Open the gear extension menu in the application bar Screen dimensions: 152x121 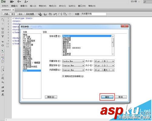[x=19, y=2]
